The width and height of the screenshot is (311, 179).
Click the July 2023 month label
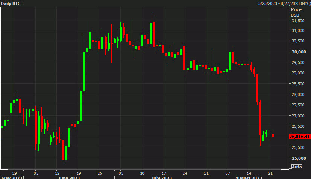(x=162, y=177)
